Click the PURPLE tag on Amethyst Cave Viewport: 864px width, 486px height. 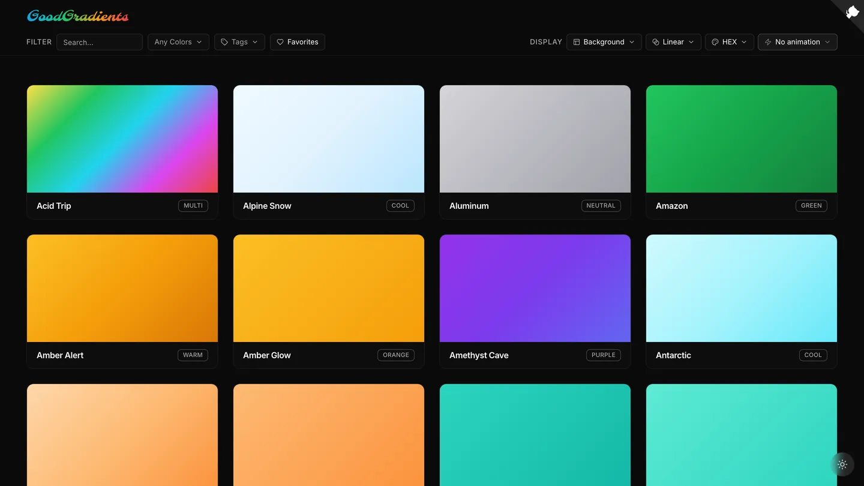[x=604, y=355]
